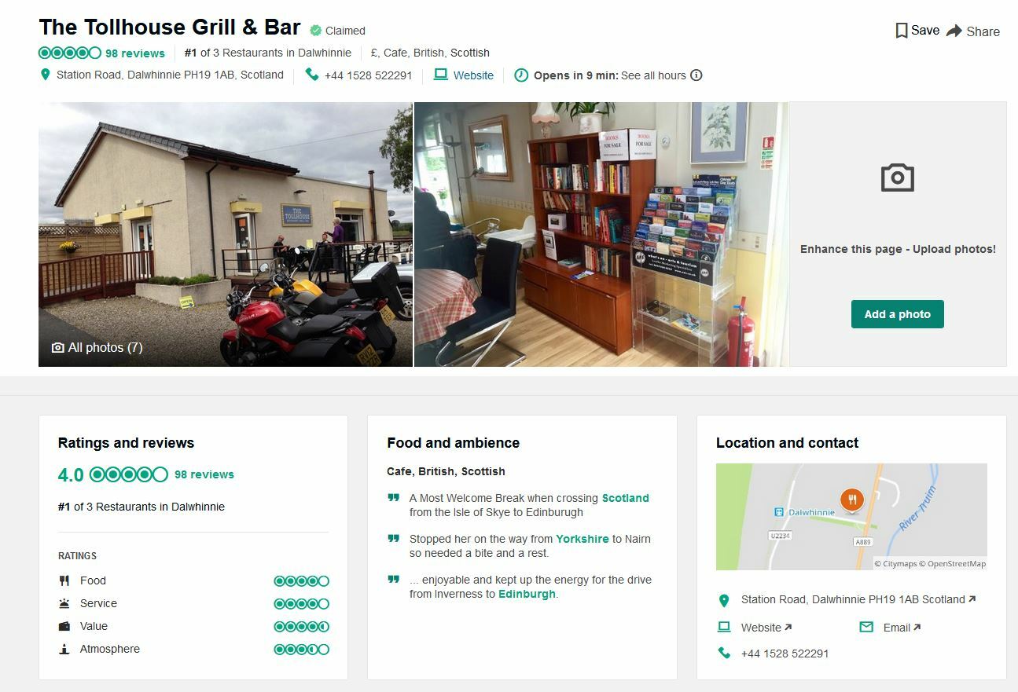Click the location pin icon in contact card
The height and width of the screenshot is (692, 1018).
[x=724, y=600]
